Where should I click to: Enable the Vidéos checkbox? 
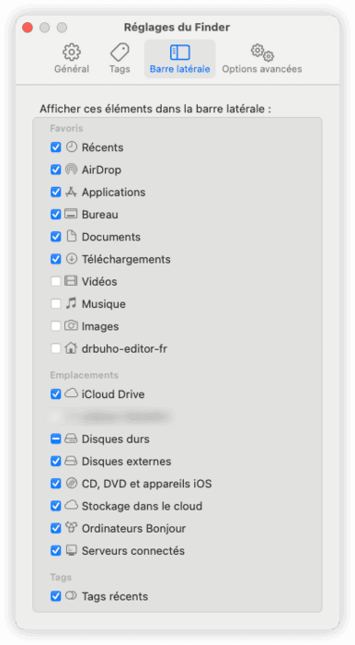click(56, 281)
